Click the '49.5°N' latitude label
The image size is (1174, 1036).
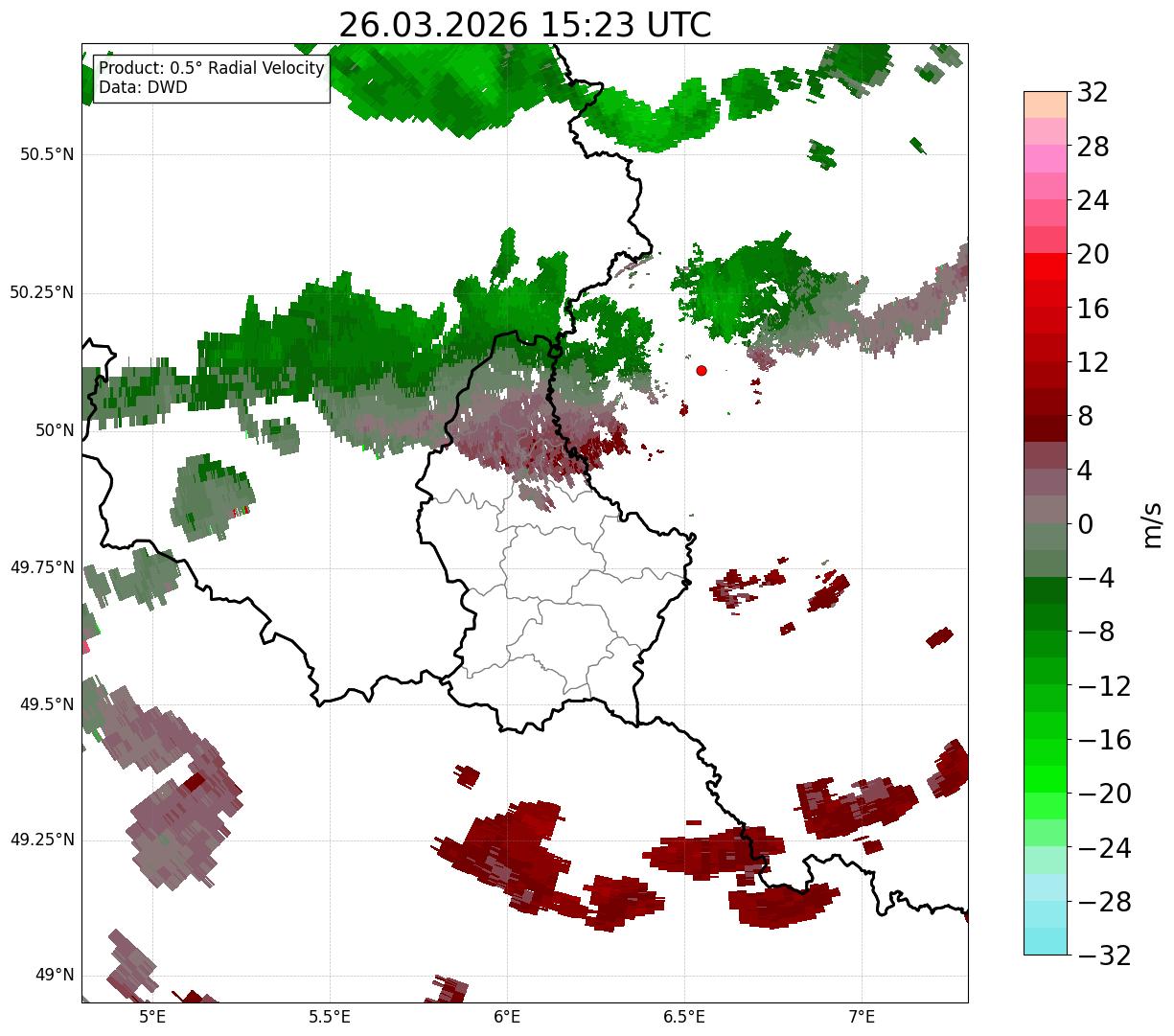(47, 704)
